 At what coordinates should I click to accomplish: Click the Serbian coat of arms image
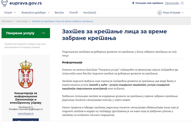coord(26,74)
